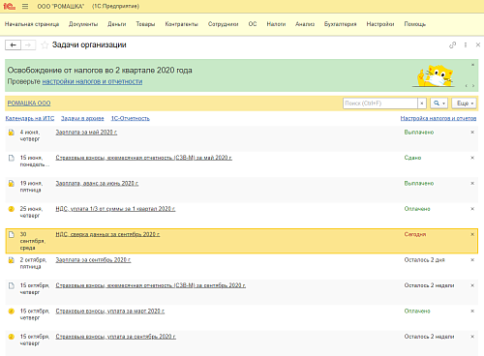Click document icon of НДС сверка row

pos(12,234)
